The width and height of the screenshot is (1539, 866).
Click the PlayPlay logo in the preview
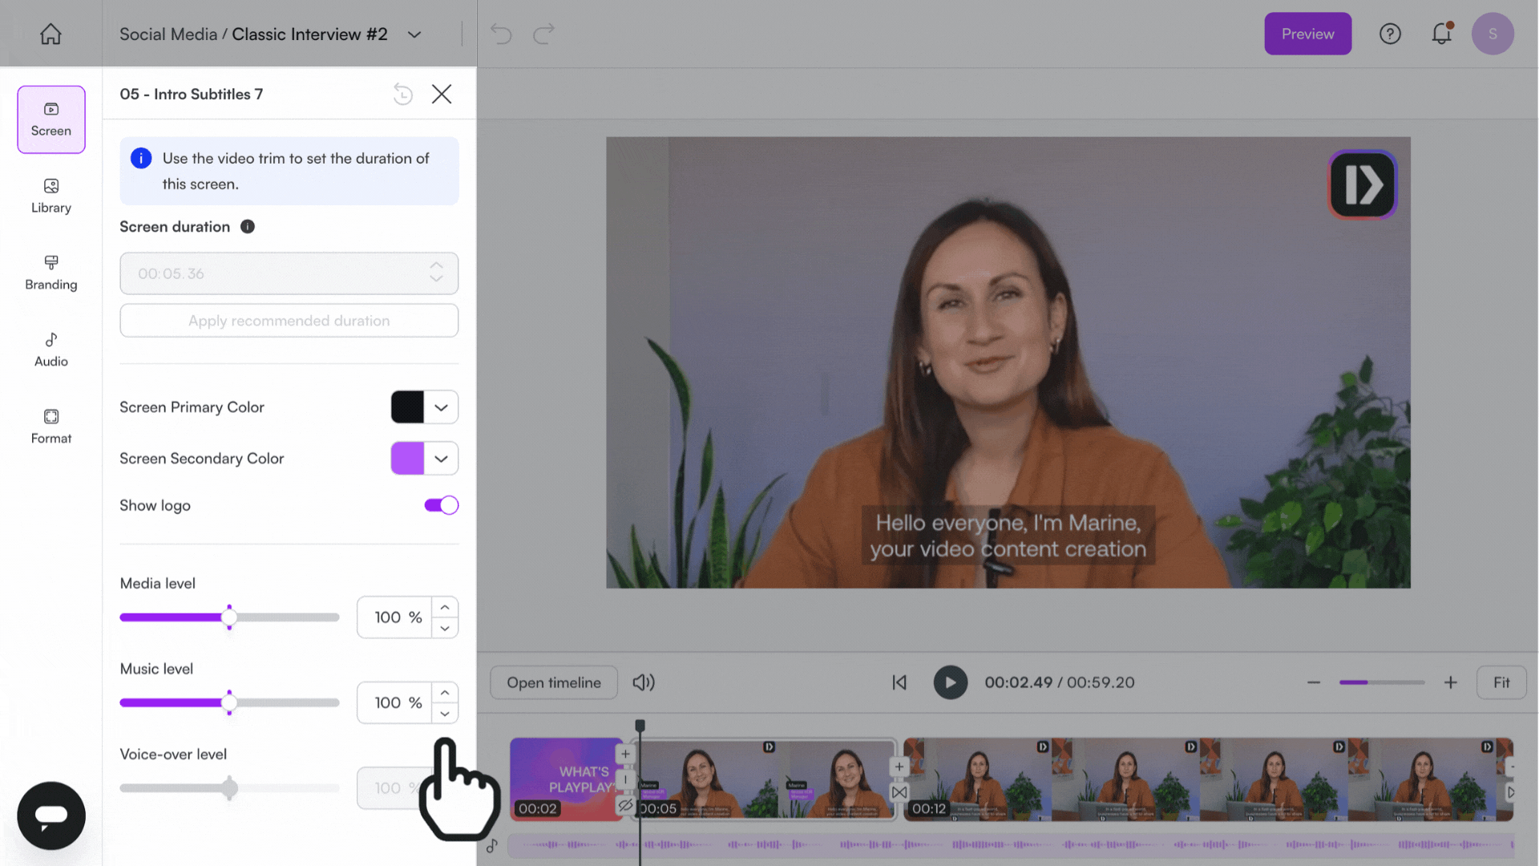click(x=1363, y=184)
